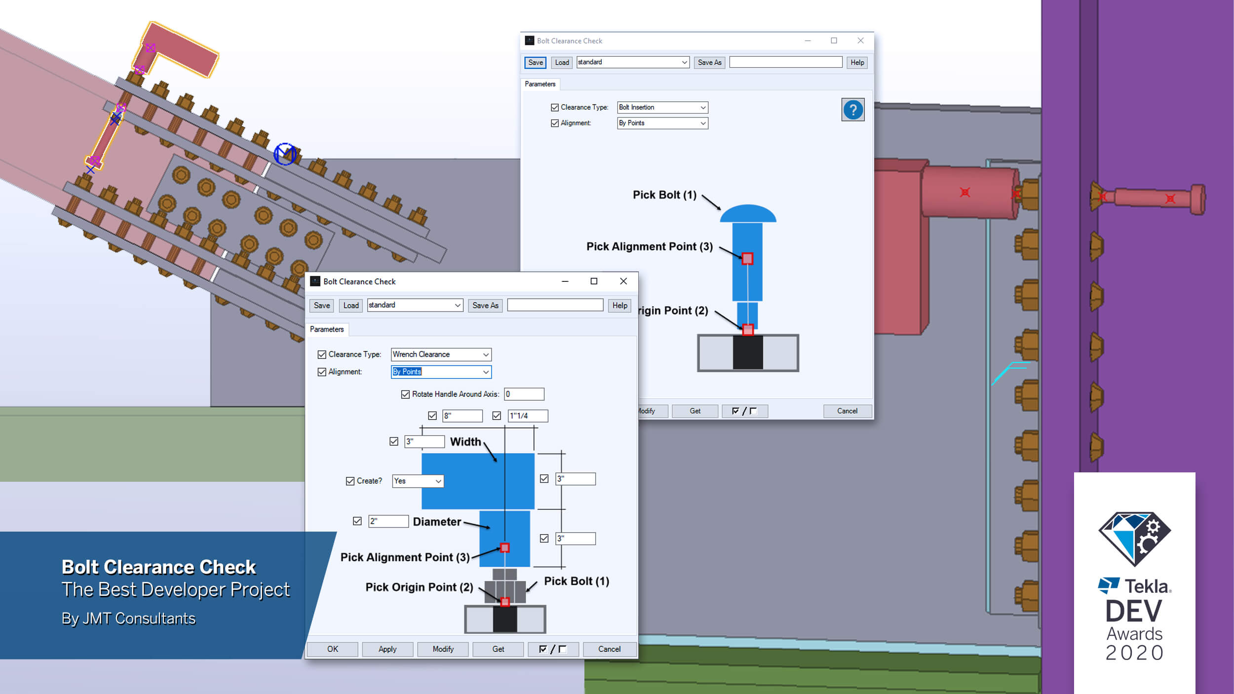
Task: Switch to the Parameters tab in front dialog
Action: [x=326, y=329]
